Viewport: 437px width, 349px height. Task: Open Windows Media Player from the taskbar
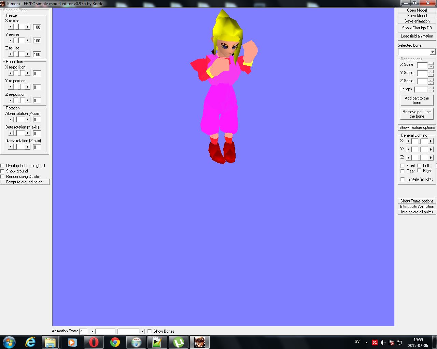point(72,342)
